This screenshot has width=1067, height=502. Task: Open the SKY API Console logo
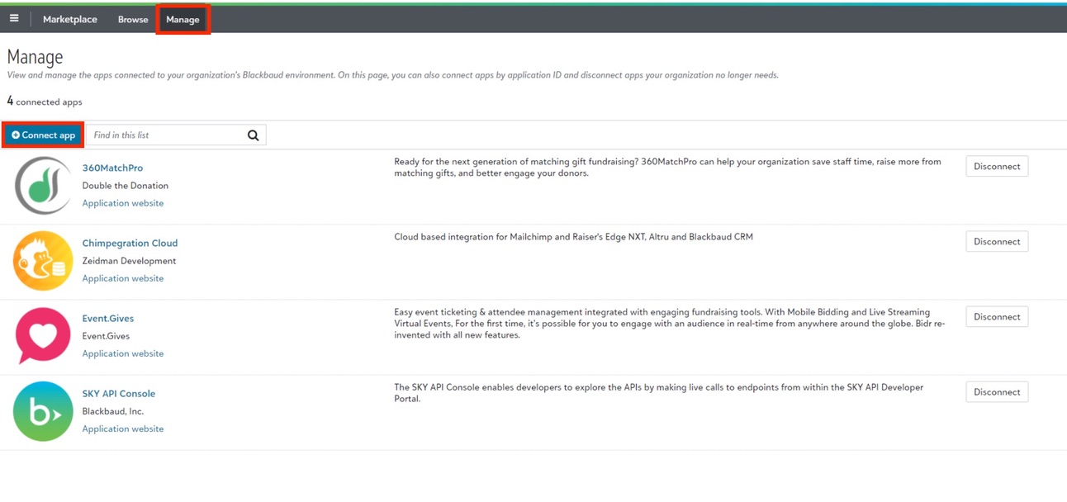[43, 411]
